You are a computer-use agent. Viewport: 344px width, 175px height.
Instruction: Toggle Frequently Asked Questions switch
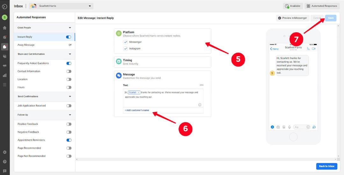69,63
